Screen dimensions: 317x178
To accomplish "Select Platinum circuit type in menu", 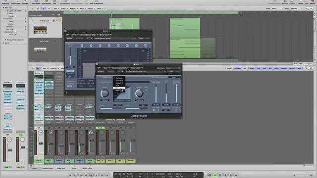I will click(119, 78).
